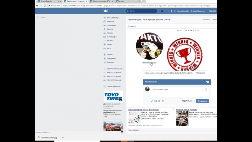
Task: Click В начало link
Action: (x=132, y=26)
